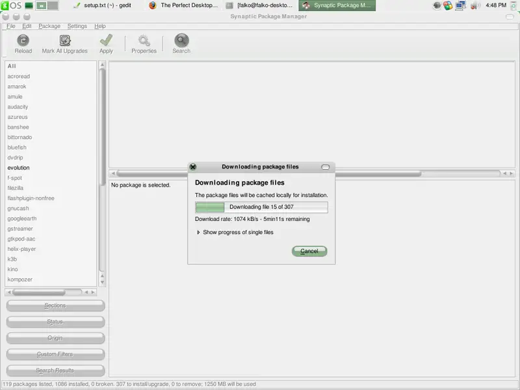Select f-spot in the filter list
Viewport: 520px width, 390px height.
click(51, 177)
